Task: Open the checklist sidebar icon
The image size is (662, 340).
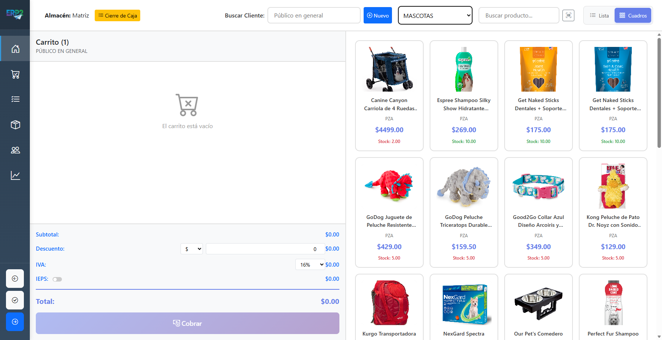Action: click(15, 99)
